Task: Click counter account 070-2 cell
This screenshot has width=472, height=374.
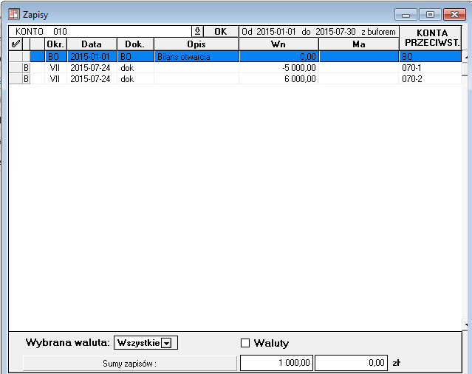Action: coord(431,79)
